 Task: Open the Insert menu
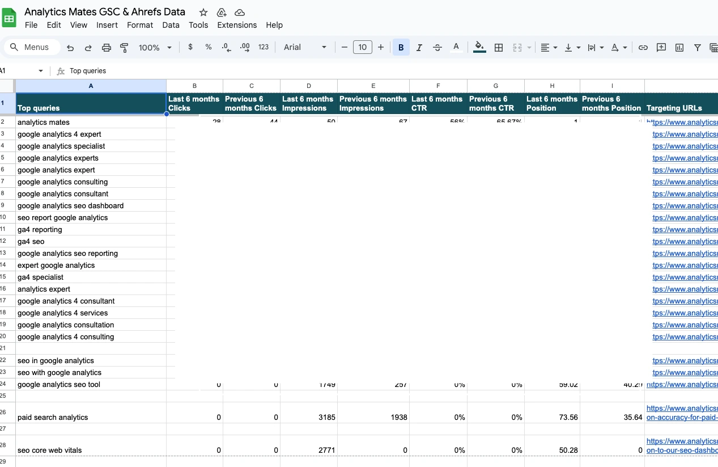[x=107, y=25]
